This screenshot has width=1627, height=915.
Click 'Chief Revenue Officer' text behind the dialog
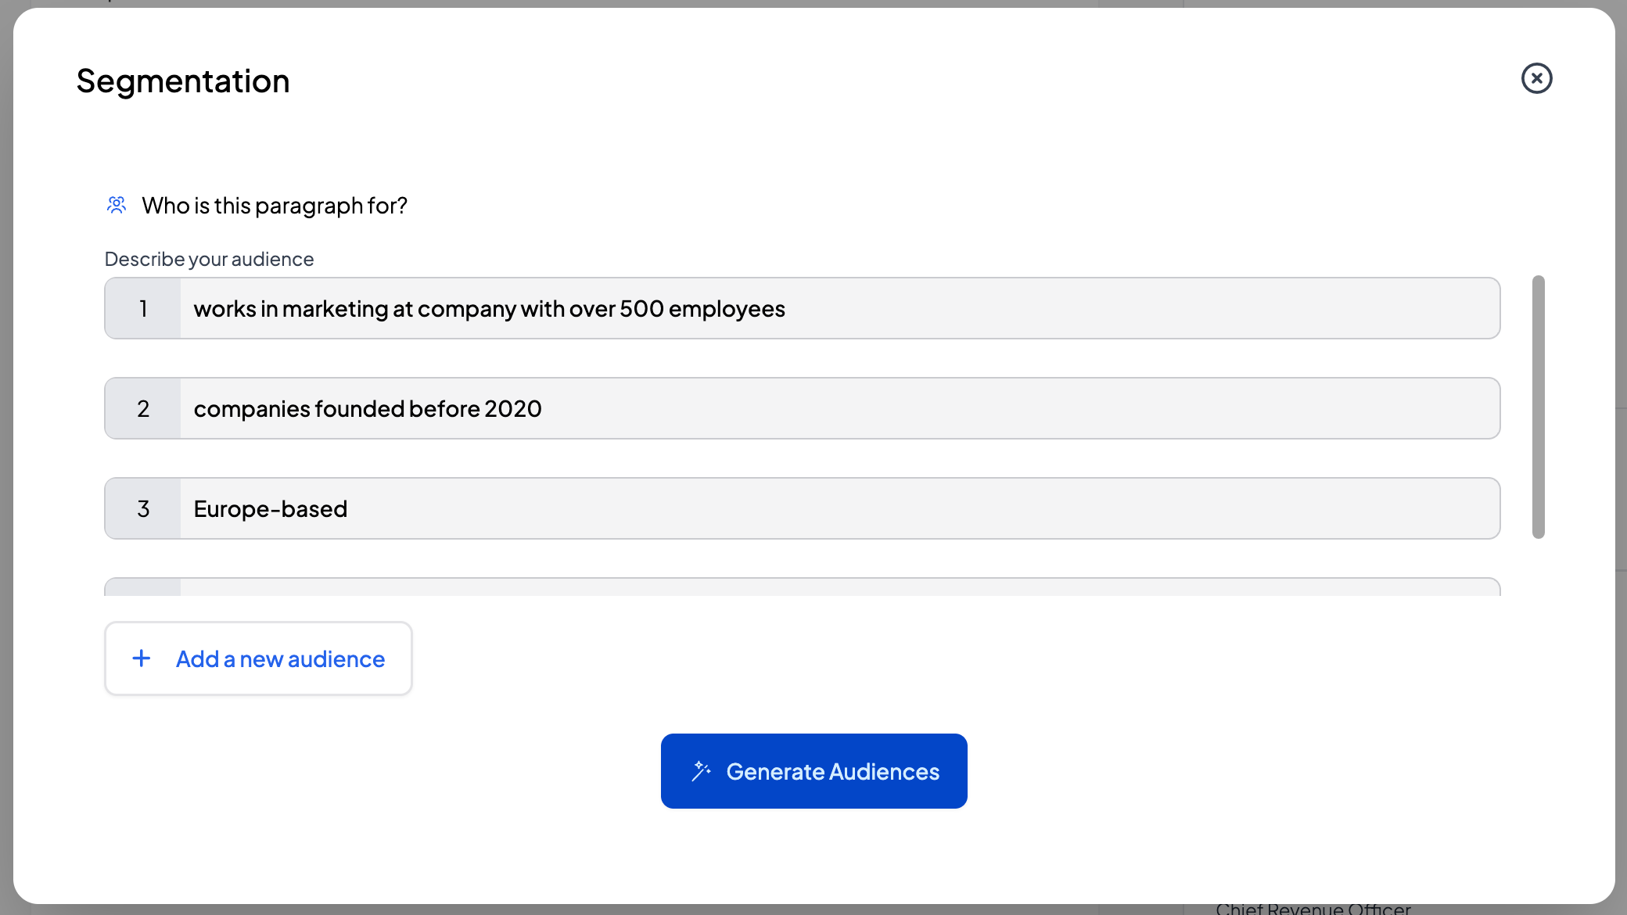point(1313,909)
